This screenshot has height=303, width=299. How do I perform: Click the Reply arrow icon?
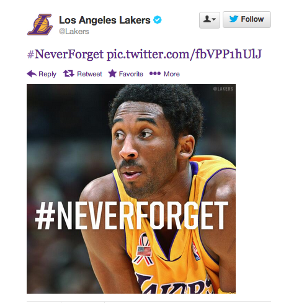coord(32,74)
